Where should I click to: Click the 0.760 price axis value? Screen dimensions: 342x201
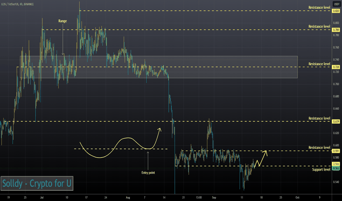(x=336, y=48)
